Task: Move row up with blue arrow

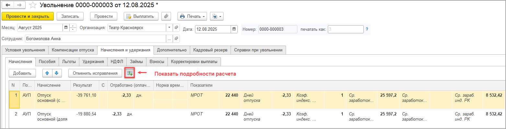Action: pyautogui.click(x=48, y=73)
